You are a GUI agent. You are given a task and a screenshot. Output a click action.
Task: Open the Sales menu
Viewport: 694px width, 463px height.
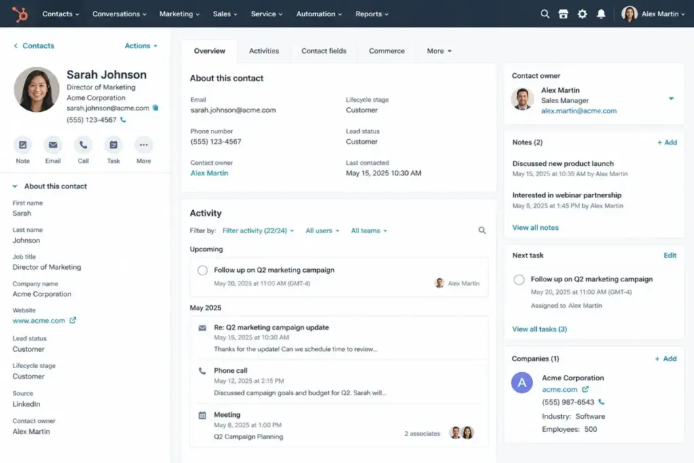tap(225, 14)
